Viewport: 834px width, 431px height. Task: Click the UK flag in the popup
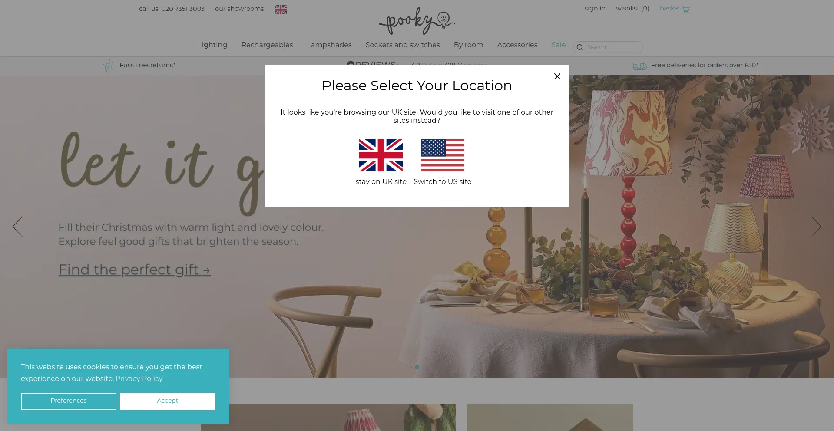(381, 155)
